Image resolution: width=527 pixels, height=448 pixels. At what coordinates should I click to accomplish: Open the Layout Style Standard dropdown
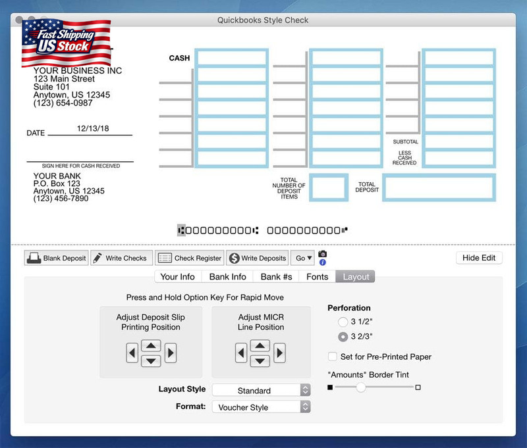261,390
